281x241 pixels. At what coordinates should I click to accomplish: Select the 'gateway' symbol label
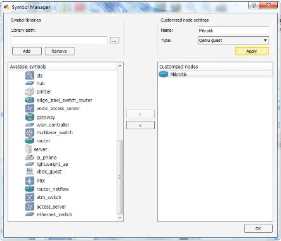46,117
